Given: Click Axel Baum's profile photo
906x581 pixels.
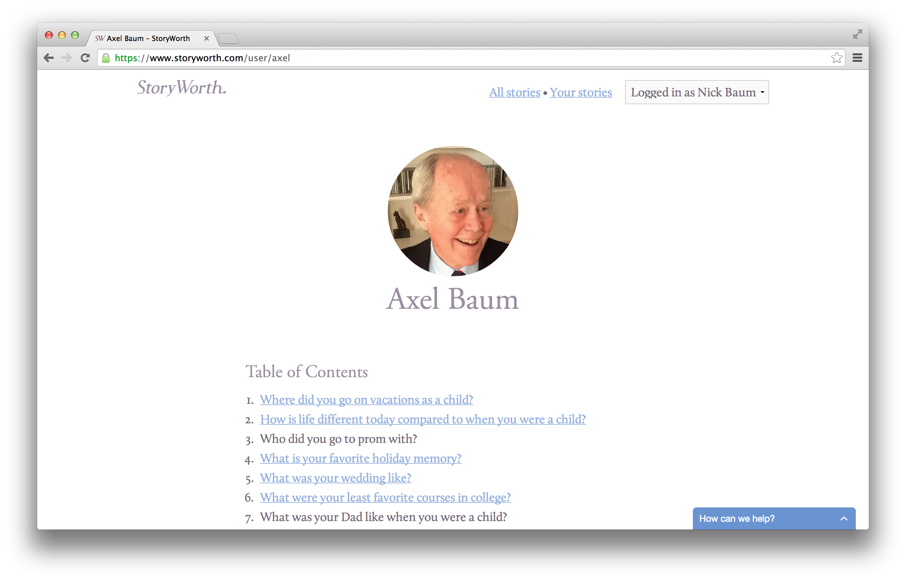Looking at the screenshot, I should point(453,211).
